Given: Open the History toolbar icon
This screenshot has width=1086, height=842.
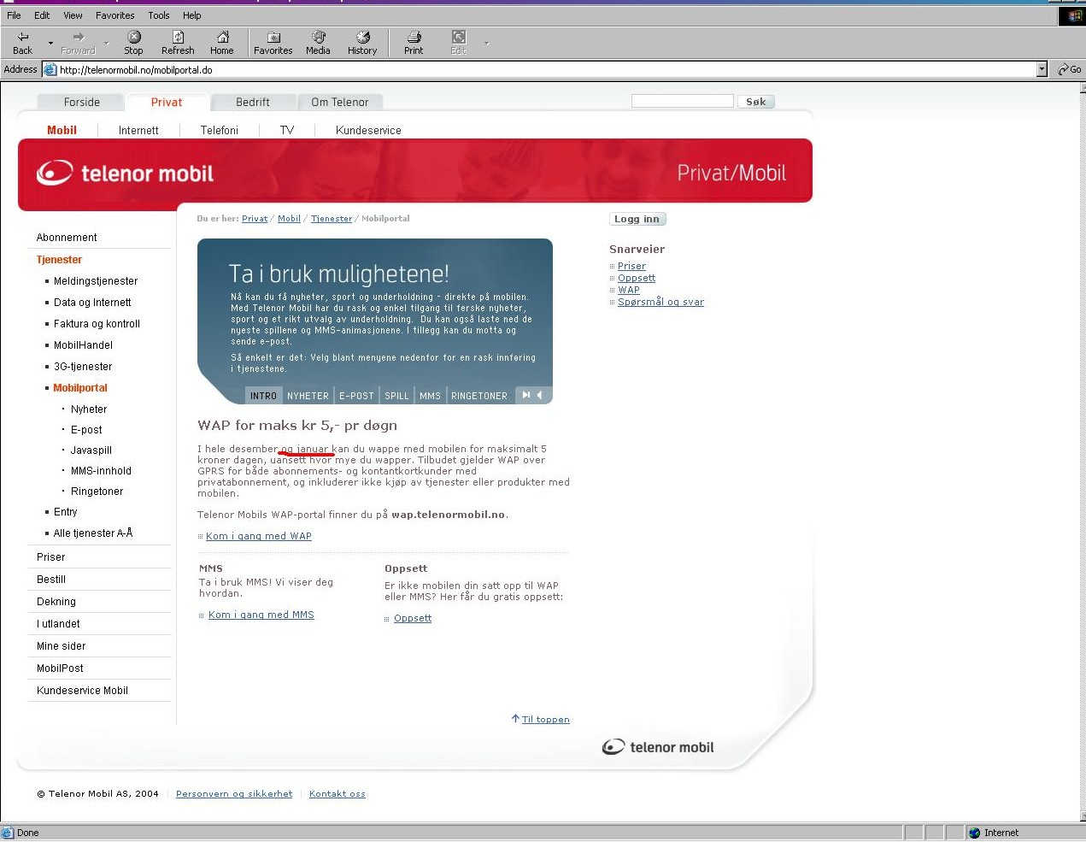Looking at the screenshot, I should click(362, 42).
